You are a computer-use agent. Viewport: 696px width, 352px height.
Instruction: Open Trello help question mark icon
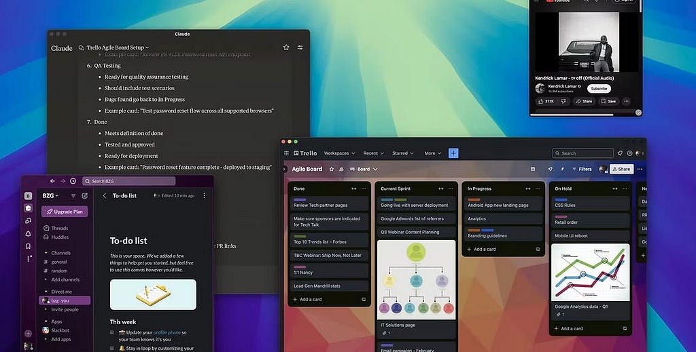tap(629, 153)
